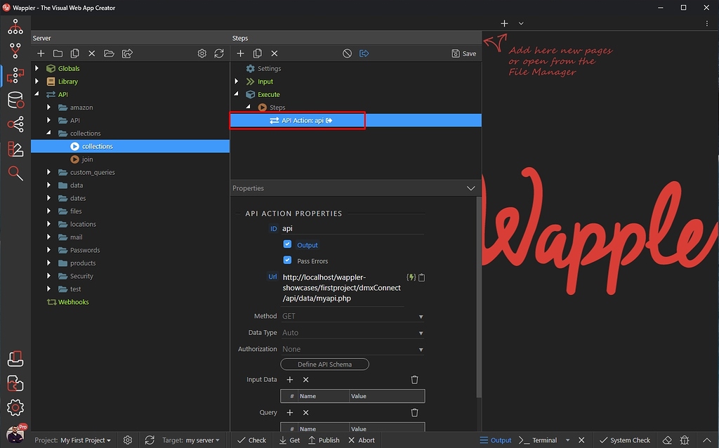This screenshot has width=719, height=448.
Task: Disable the Pass Errors checkbox
Action: [287, 260]
